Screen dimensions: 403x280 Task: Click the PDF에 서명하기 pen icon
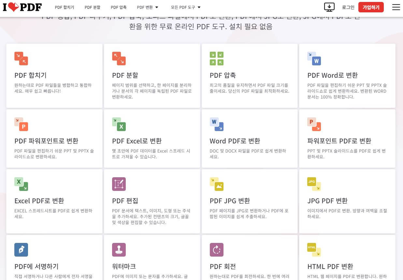tap(21, 249)
